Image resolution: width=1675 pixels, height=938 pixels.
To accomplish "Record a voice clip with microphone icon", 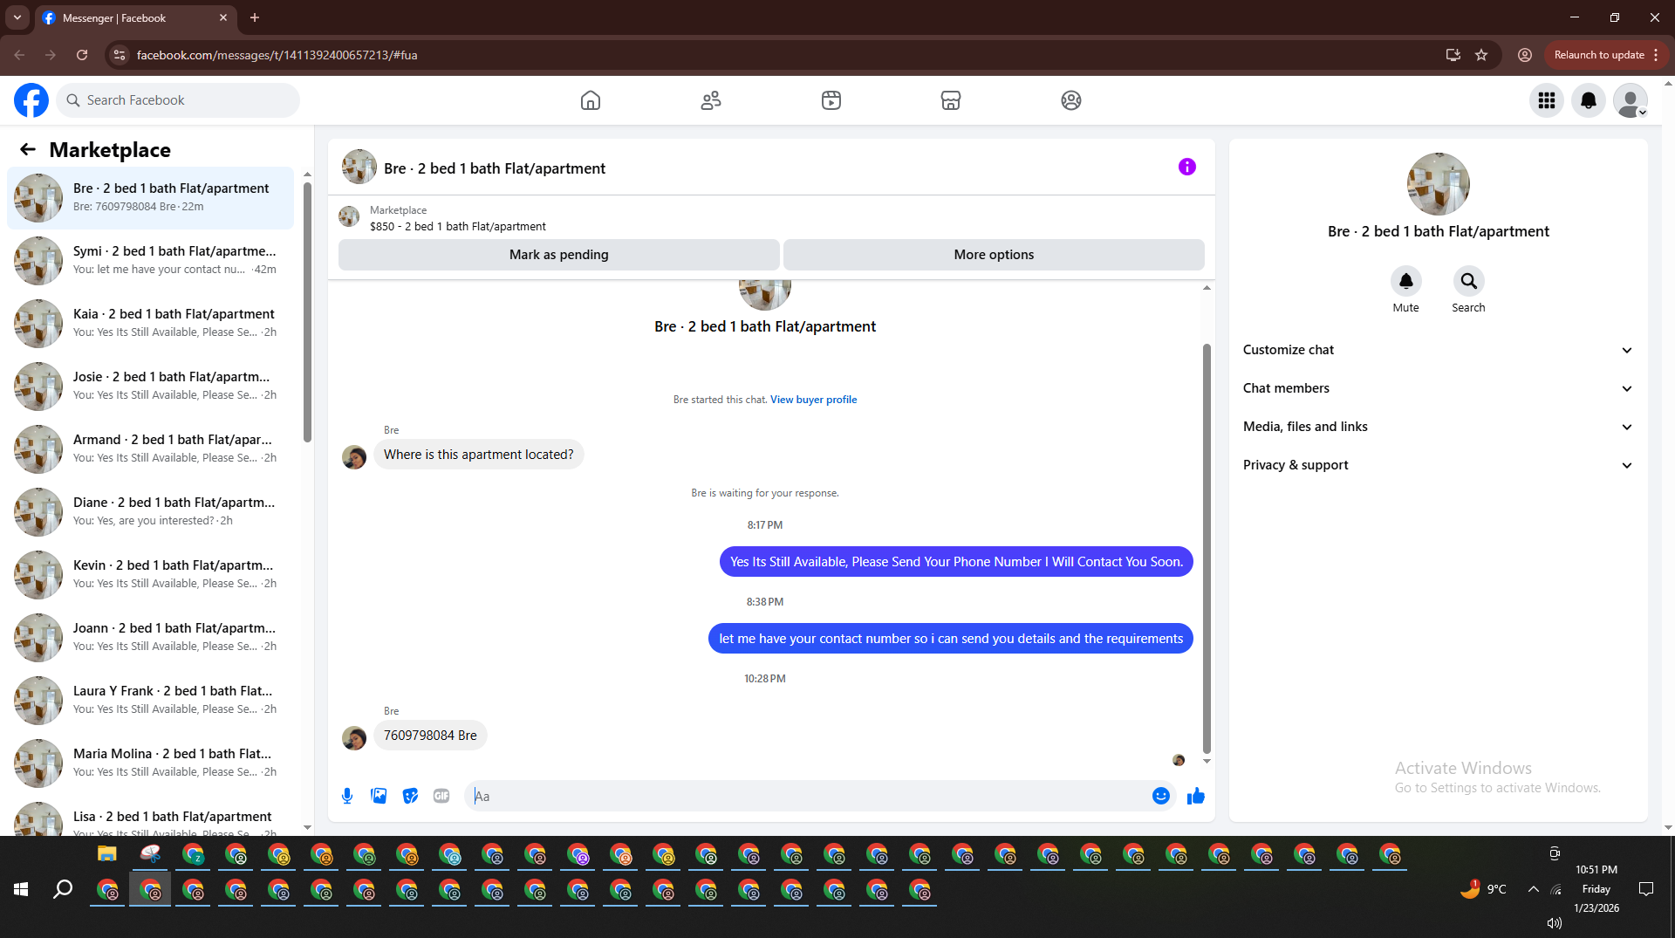I will [347, 796].
